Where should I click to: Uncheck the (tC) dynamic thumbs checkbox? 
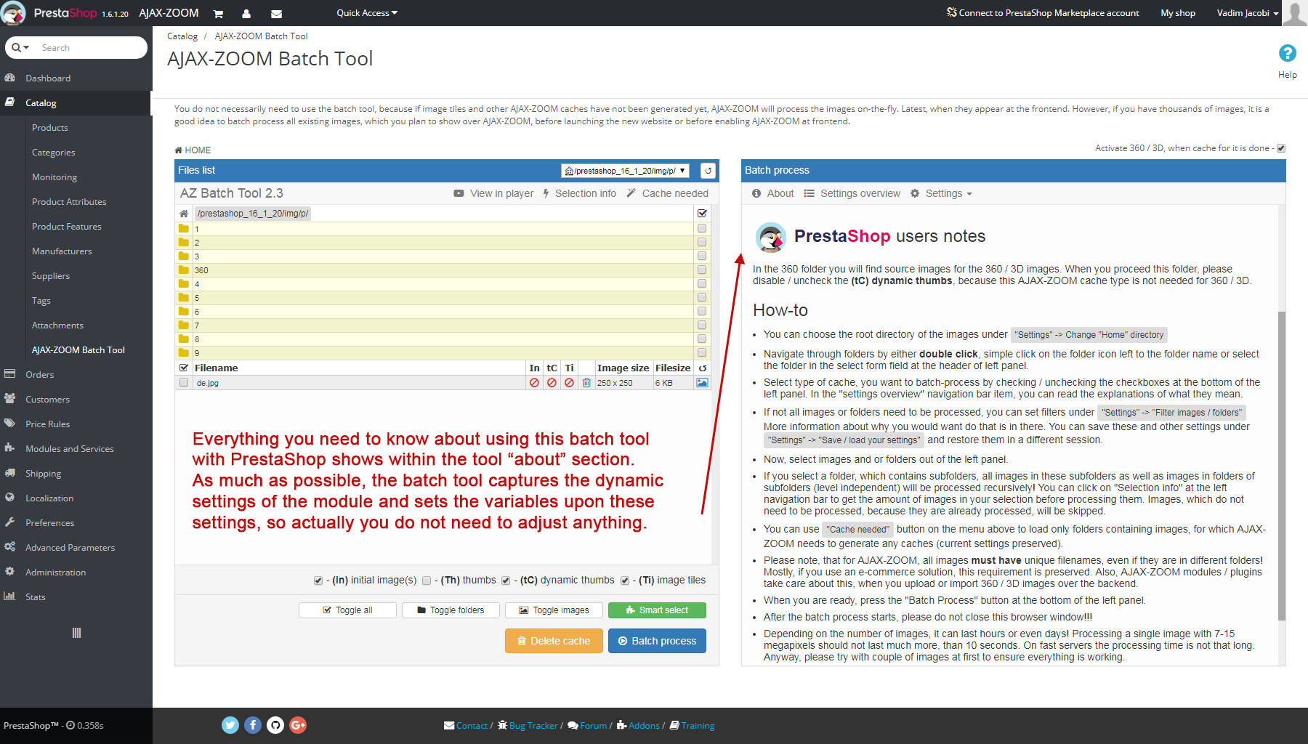point(506,581)
